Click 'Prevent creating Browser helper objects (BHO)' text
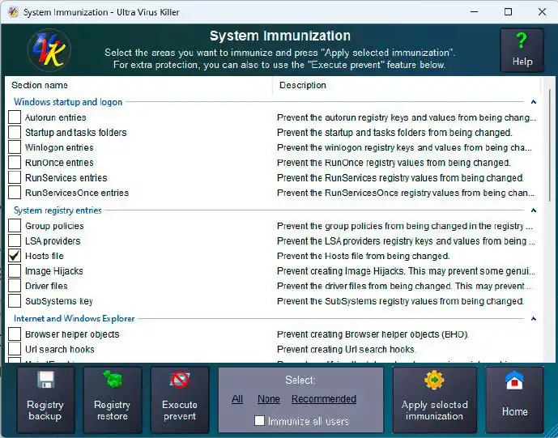 [x=373, y=334]
